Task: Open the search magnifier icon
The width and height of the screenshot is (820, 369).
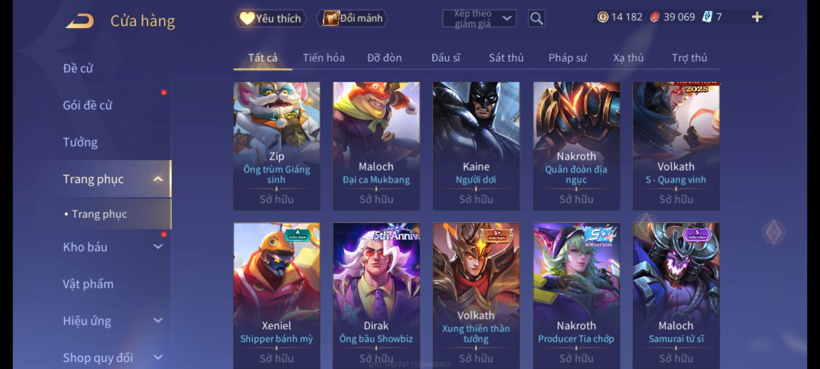Action: (536, 18)
